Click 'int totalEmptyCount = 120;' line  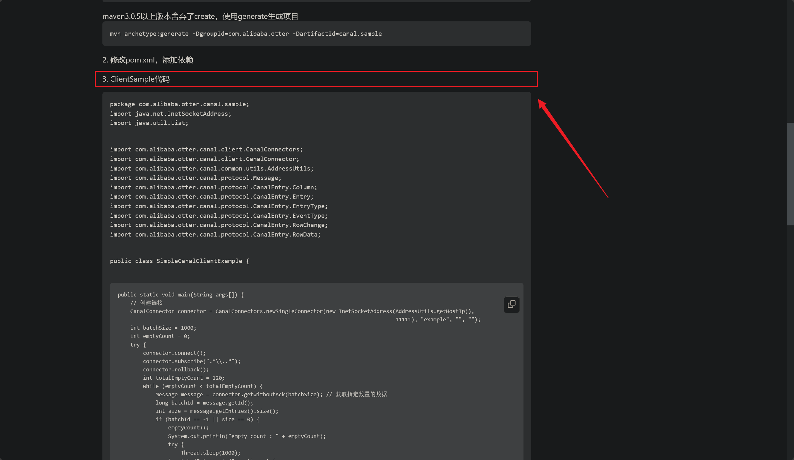tap(184, 378)
